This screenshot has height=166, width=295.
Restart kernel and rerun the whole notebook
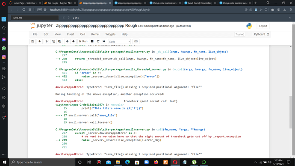(104, 41)
